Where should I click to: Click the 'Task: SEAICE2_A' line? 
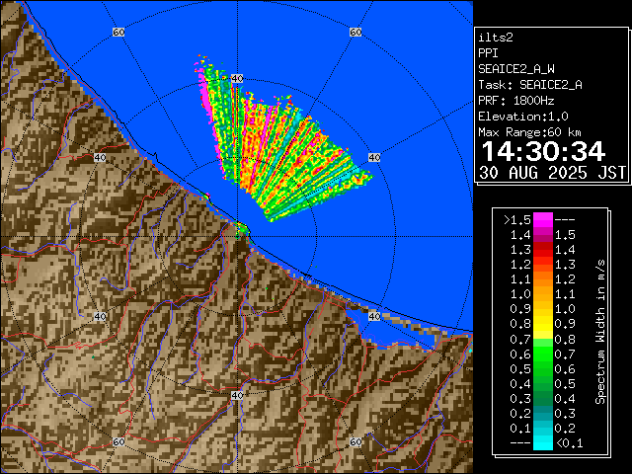tap(529, 84)
